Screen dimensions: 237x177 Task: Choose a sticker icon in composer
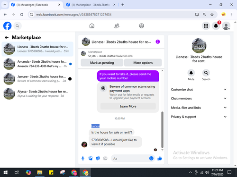point(98,159)
